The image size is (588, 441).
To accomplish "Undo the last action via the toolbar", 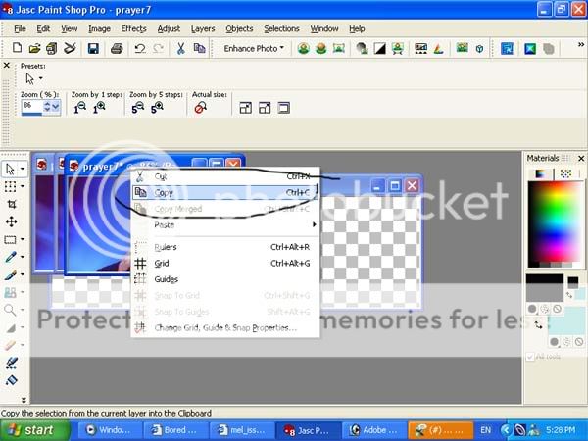I will [140, 48].
